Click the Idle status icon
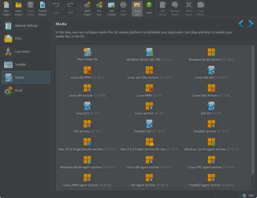The image size is (257, 198). (244, 195)
